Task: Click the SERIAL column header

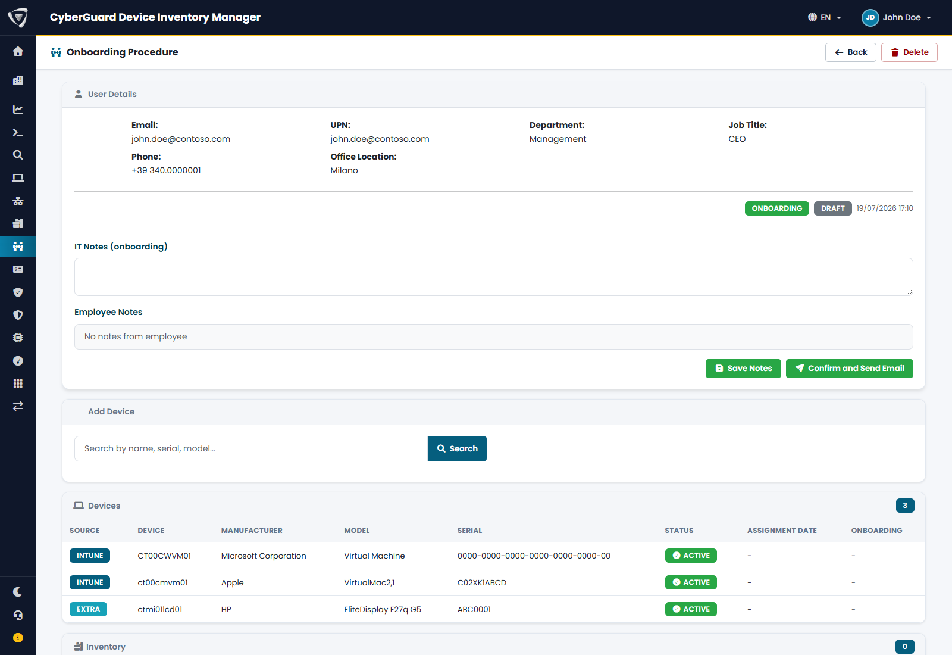Action: pyautogui.click(x=469, y=531)
